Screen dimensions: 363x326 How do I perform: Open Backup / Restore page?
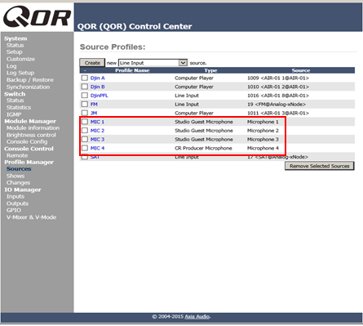[x=30, y=80]
